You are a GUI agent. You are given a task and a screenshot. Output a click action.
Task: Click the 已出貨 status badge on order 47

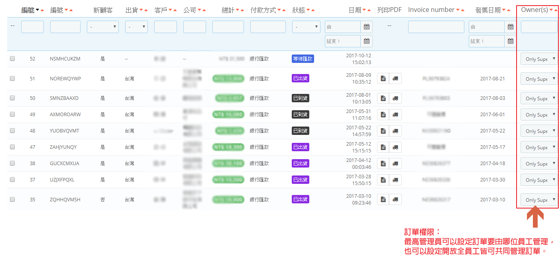[300, 147]
